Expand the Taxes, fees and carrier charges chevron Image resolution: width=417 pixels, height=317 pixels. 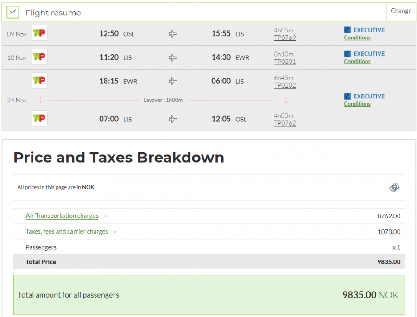(115, 232)
